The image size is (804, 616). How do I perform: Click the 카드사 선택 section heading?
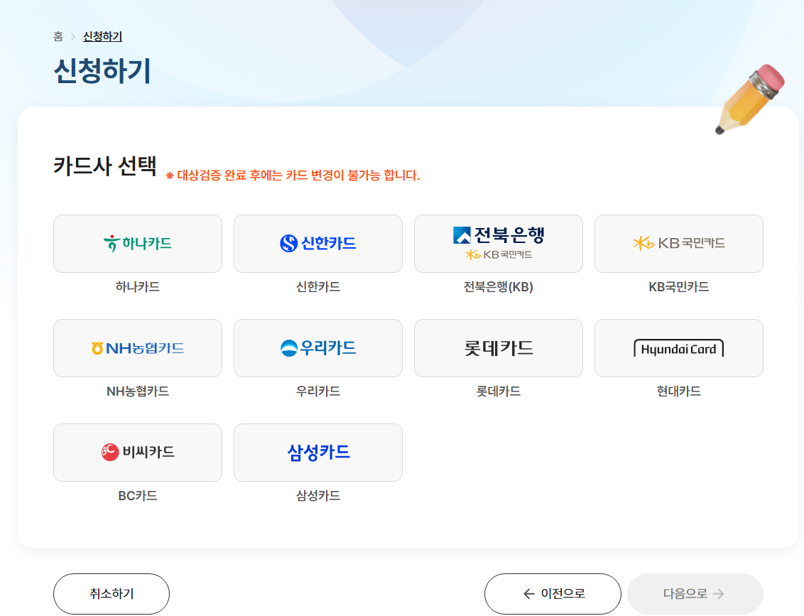pos(105,166)
